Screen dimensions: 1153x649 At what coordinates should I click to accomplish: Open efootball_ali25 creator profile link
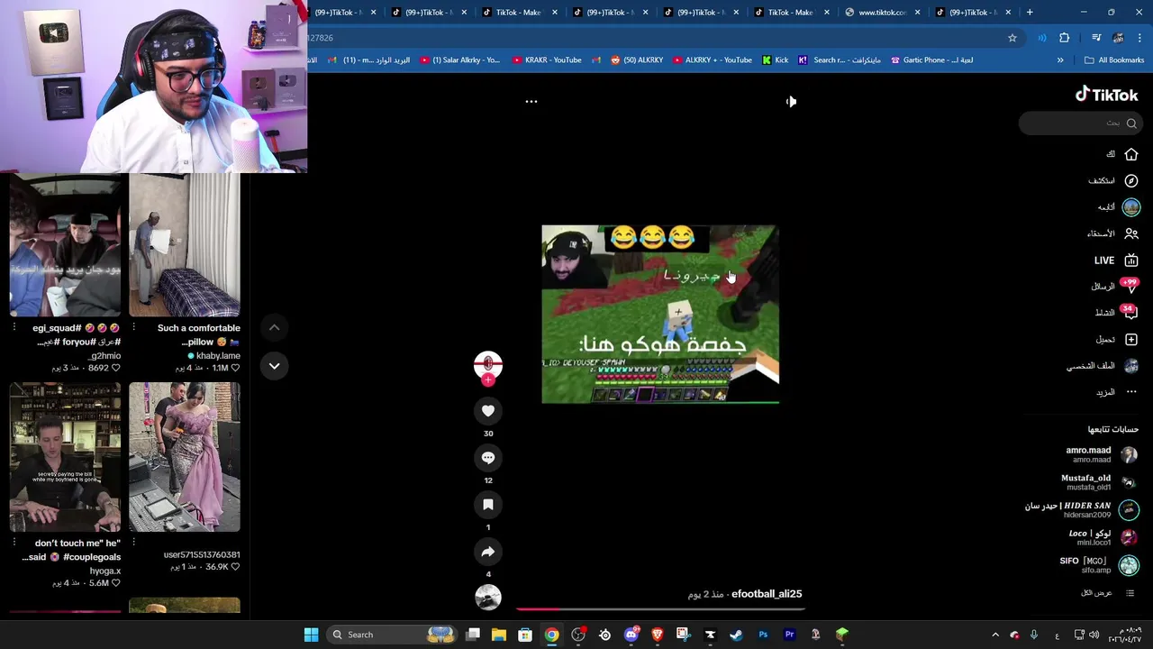767,594
